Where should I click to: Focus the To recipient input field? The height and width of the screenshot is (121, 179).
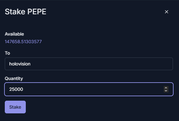89,64
